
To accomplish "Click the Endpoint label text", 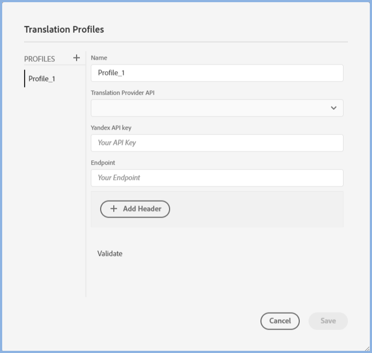I will (103, 163).
